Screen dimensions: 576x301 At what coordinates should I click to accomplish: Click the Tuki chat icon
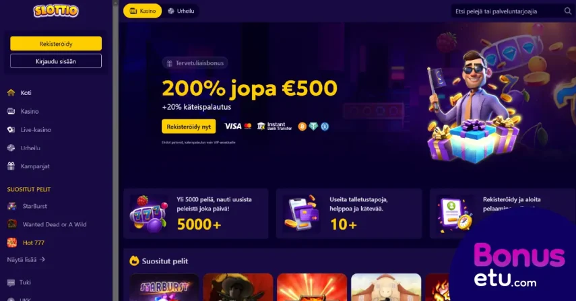[11, 283]
